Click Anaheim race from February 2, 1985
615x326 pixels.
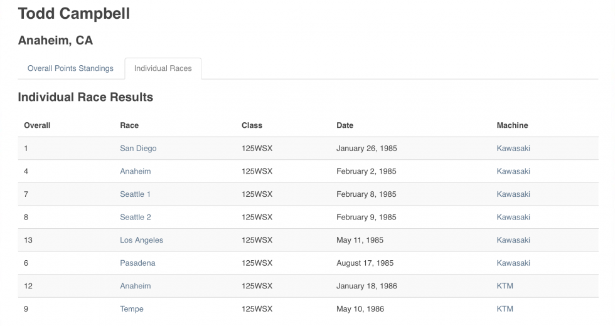tap(136, 171)
